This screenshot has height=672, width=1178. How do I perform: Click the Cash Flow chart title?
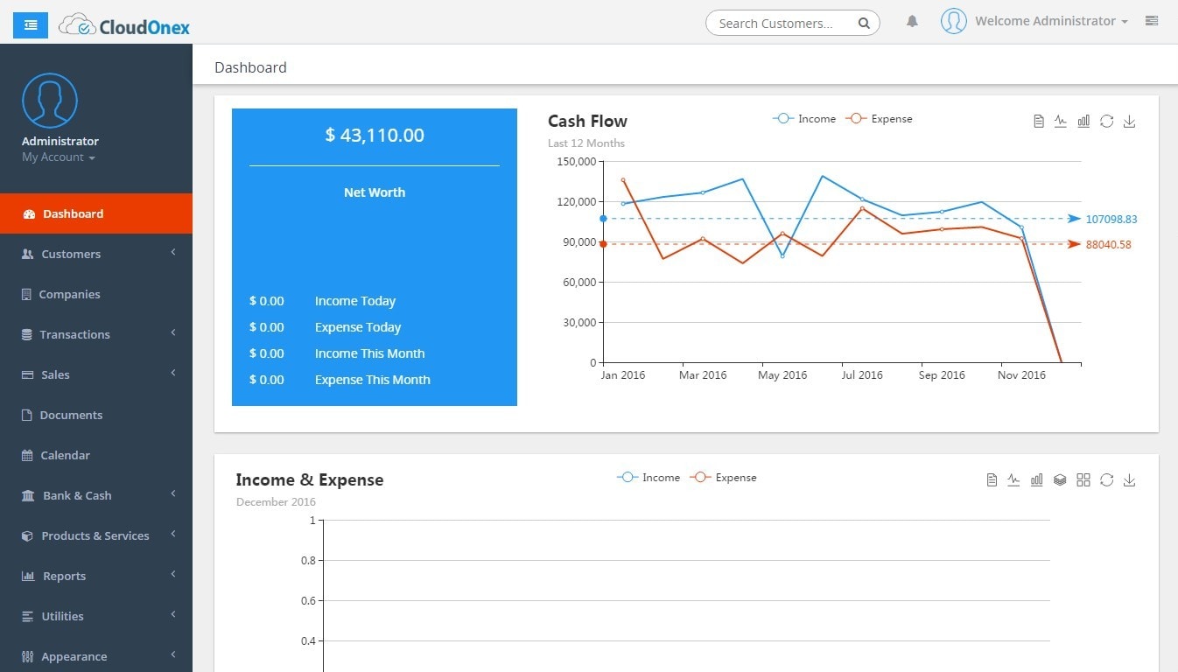click(587, 122)
